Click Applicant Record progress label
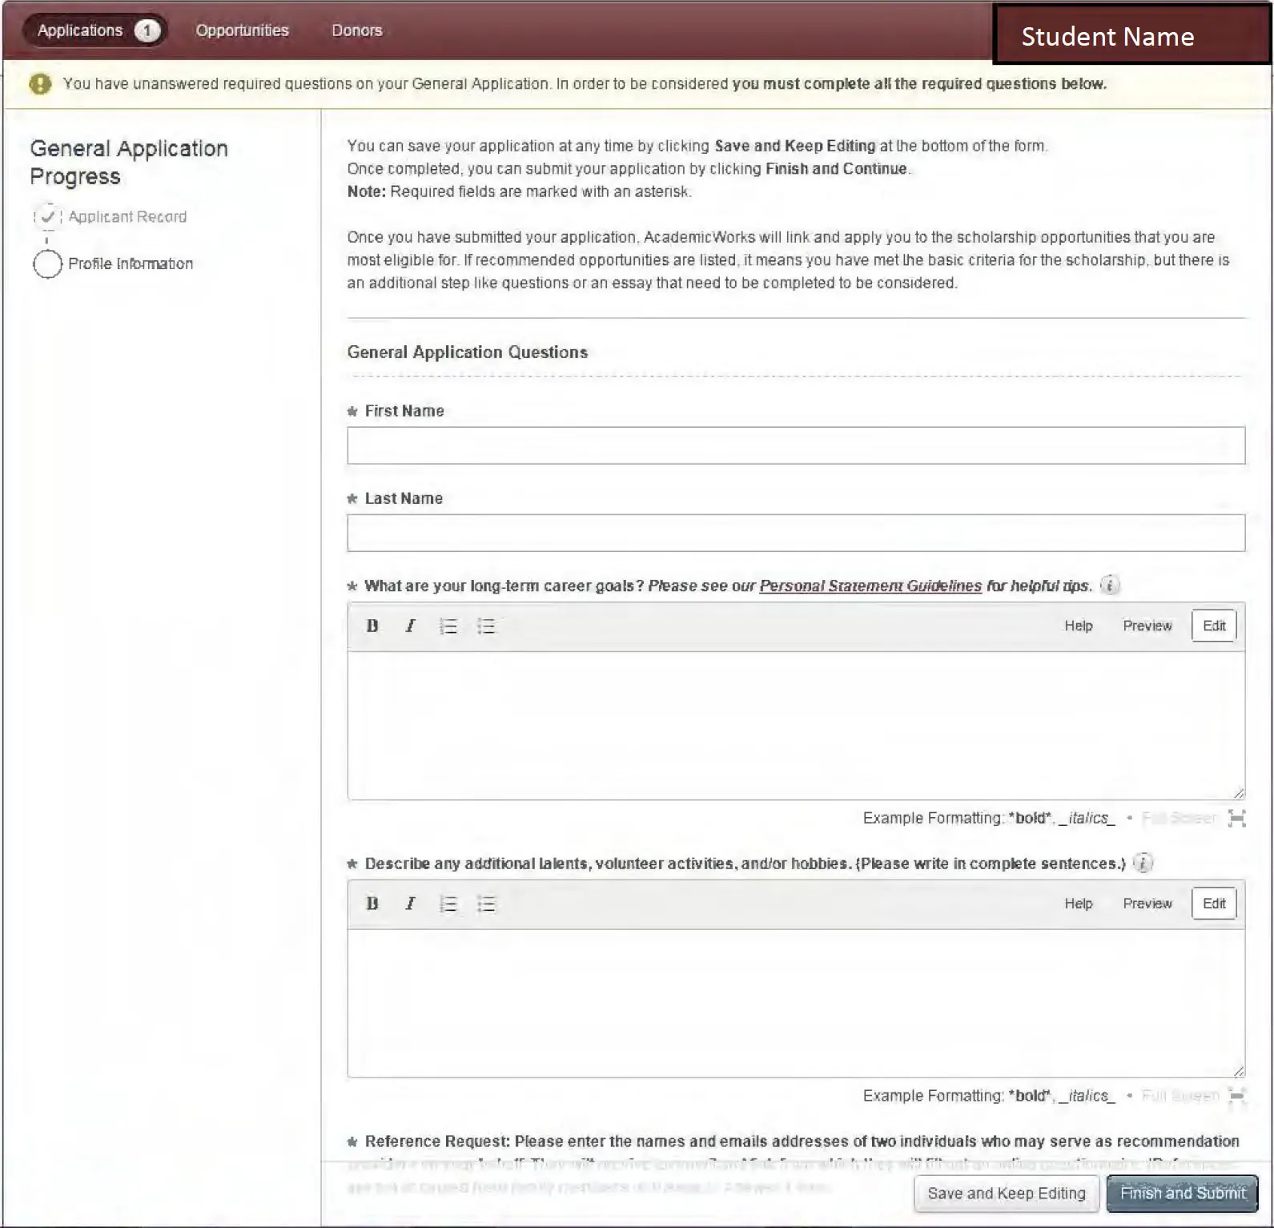Screen dimensions: 1274x1228 [x=127, y=217]
